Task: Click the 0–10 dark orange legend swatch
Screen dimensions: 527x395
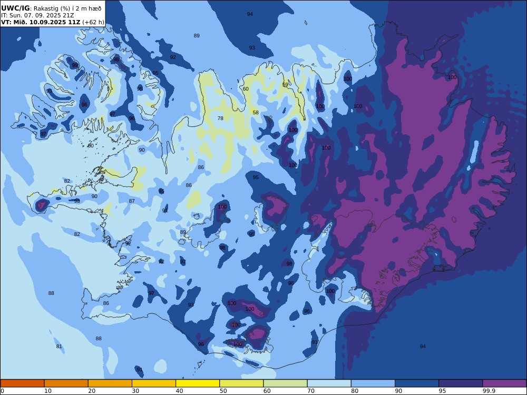Action: click(23, 383)
